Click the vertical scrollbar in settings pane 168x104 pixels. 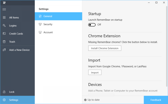pos(167,46)
